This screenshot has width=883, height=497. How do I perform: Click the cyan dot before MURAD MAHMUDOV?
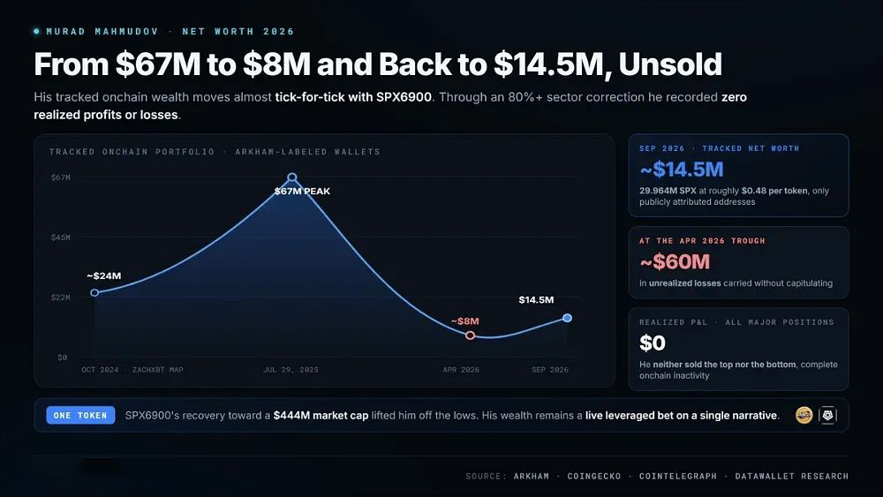click(x=36, y=32)
